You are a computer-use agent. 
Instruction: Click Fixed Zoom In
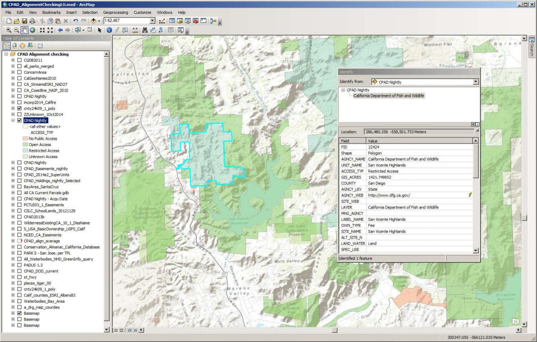[x=42, y=30]
